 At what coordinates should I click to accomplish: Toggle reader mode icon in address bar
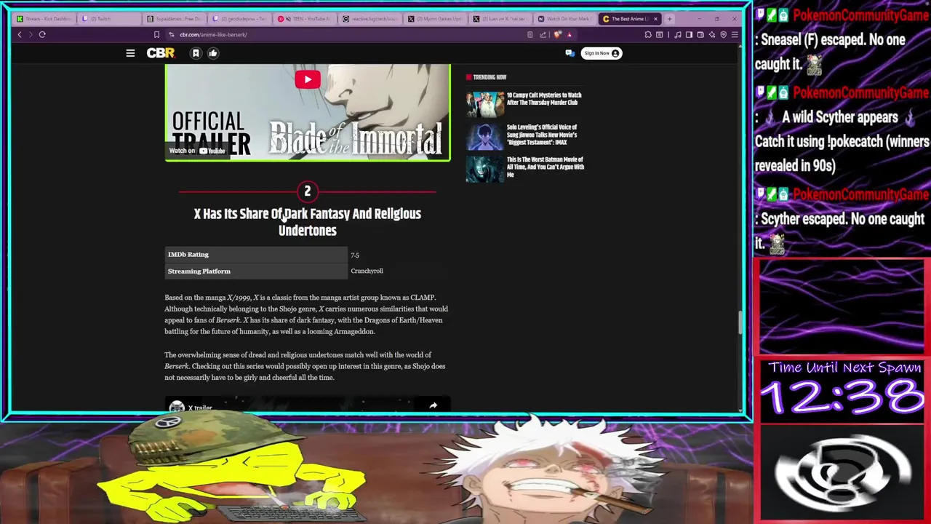[530, 34]
